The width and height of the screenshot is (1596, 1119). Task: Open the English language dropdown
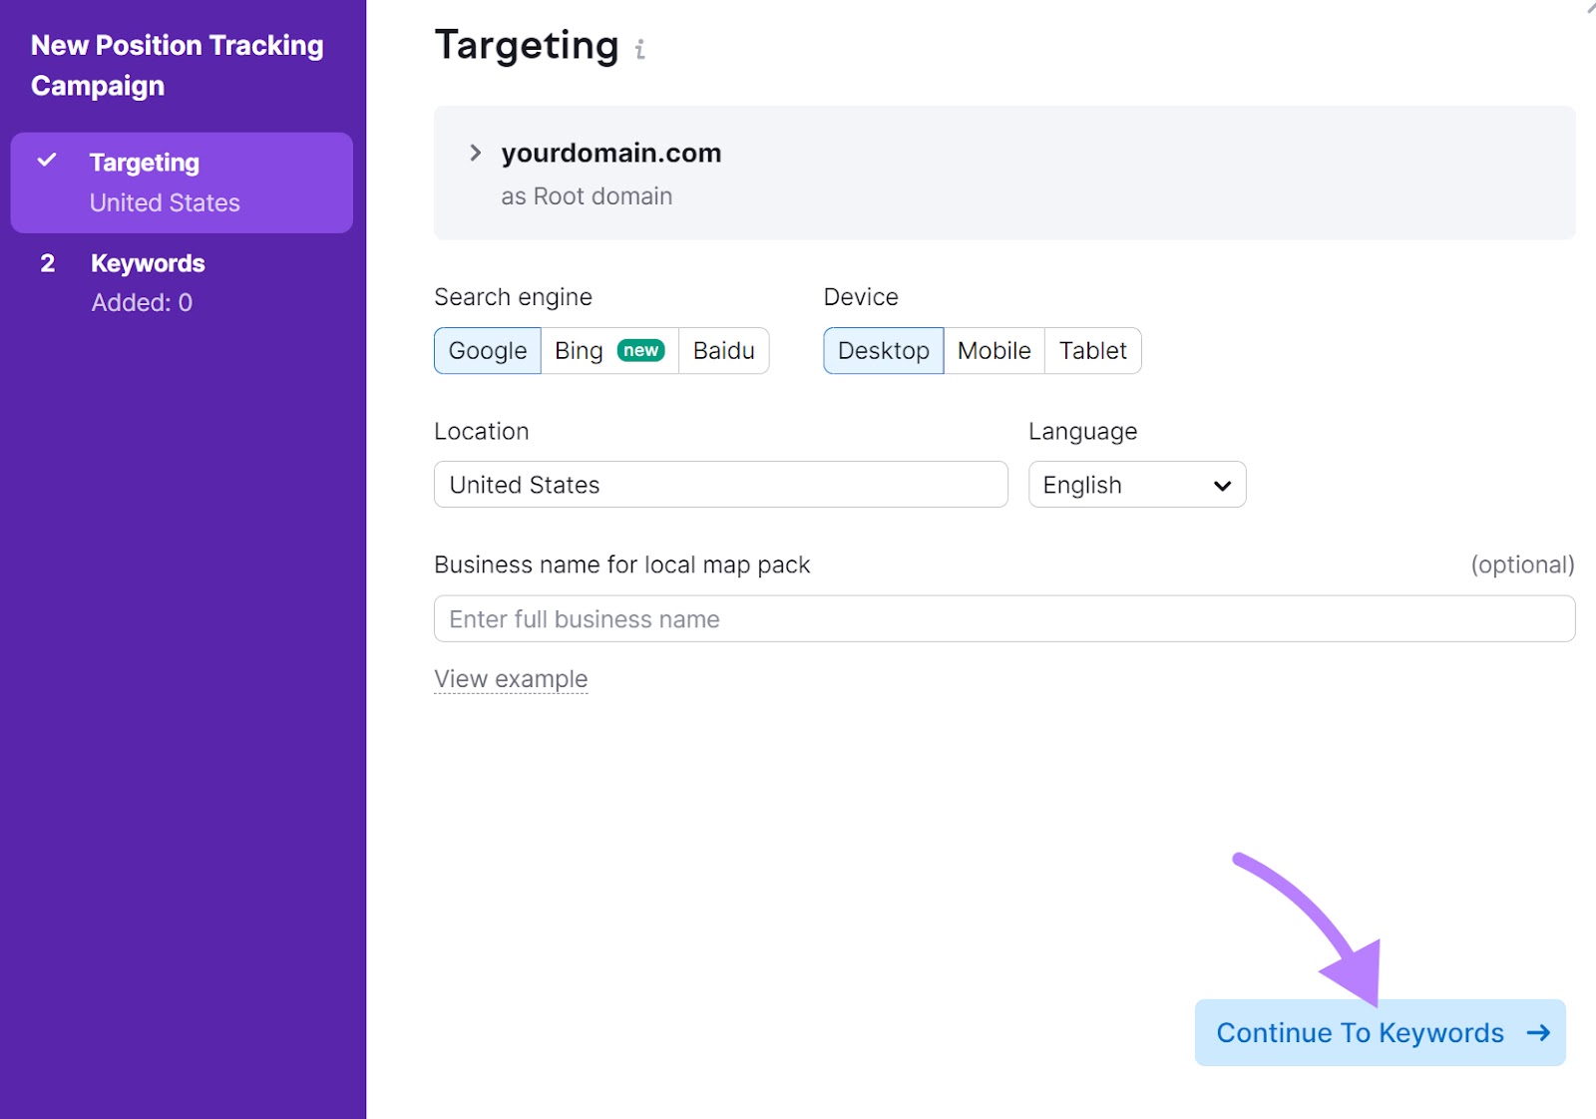coord(1136,485)
